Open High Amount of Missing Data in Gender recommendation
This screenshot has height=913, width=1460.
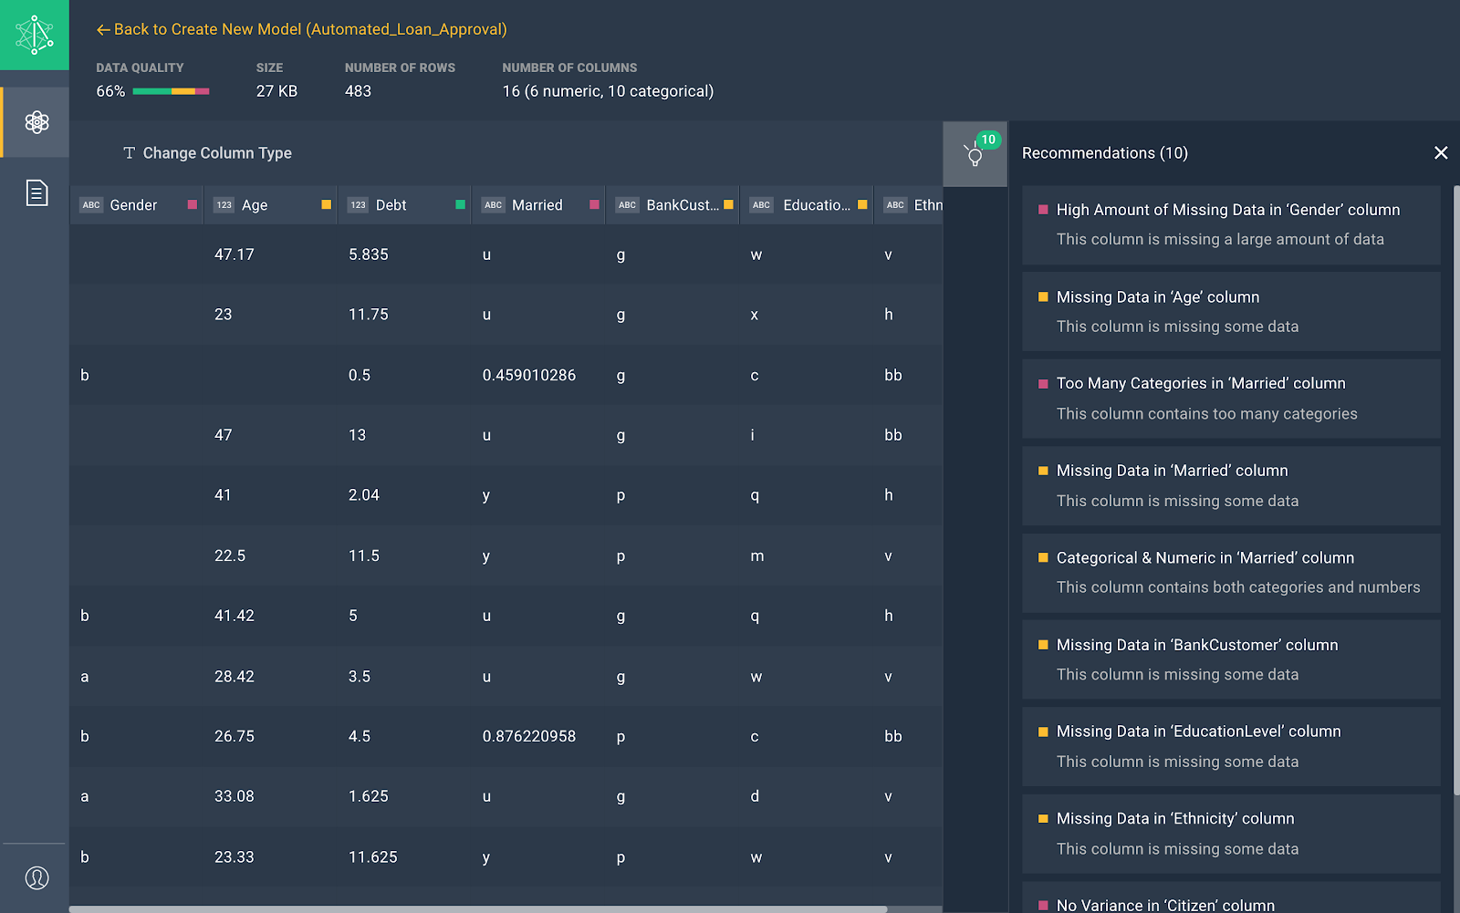pyautogui.click(x=1230, y=224)
